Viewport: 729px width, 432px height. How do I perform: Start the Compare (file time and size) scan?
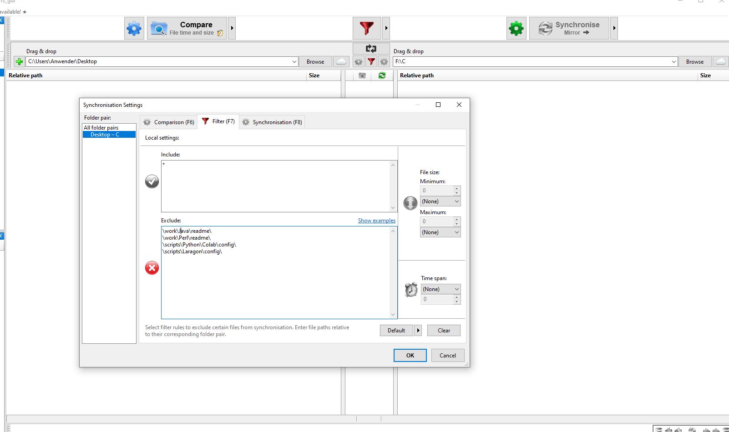point(187,28)
